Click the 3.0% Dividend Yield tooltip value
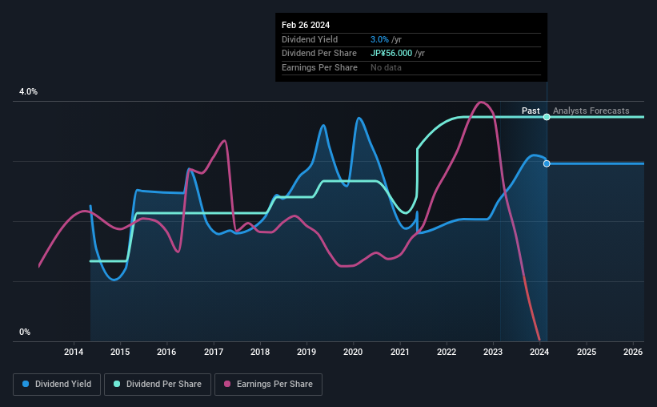The width and height of the screenshot is (657, 407). tap(379, 39)
